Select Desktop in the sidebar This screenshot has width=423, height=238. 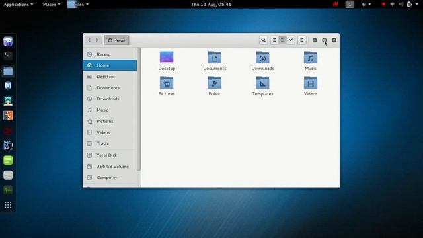[x=110, y=77]
